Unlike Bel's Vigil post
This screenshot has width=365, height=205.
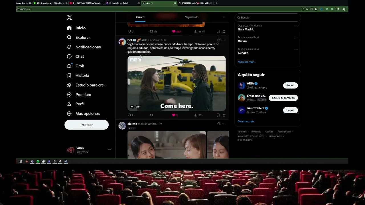point(175,115)
